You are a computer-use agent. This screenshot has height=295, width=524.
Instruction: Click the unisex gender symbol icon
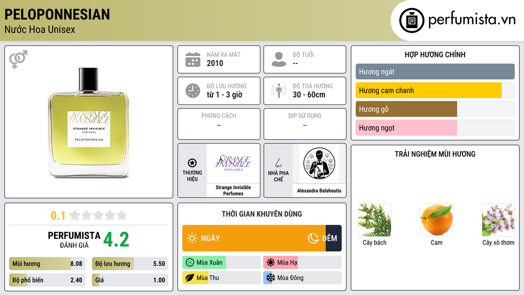[x=18, y=59]
